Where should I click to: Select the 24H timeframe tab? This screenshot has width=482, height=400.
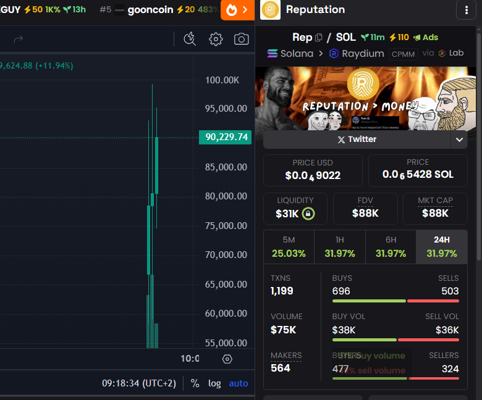[442, 247]
